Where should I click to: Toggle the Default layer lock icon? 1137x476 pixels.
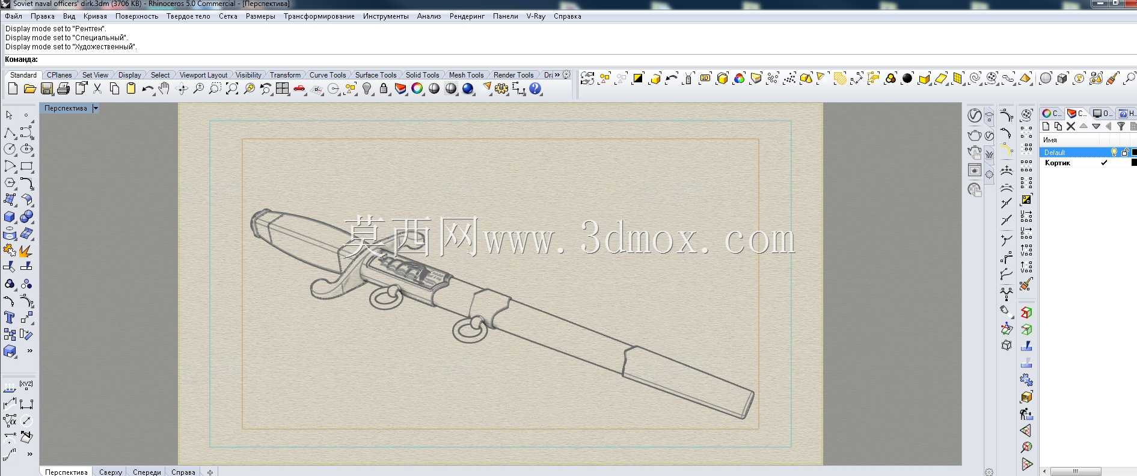pyautogui.click(x=1124, y=153)
